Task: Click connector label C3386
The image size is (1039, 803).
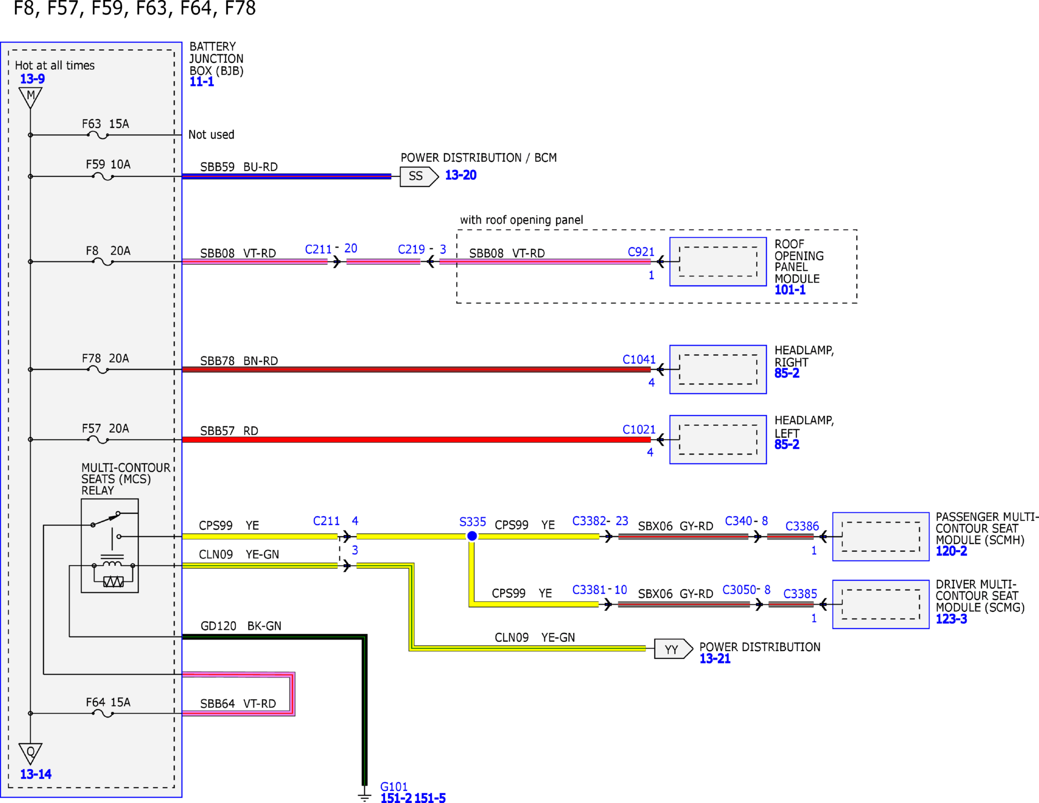Action: (x=802, y=526)
